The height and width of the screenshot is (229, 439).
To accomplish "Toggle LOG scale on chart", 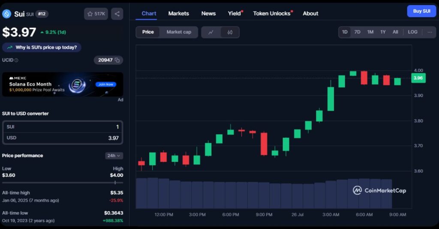I will tap(412, 32).
